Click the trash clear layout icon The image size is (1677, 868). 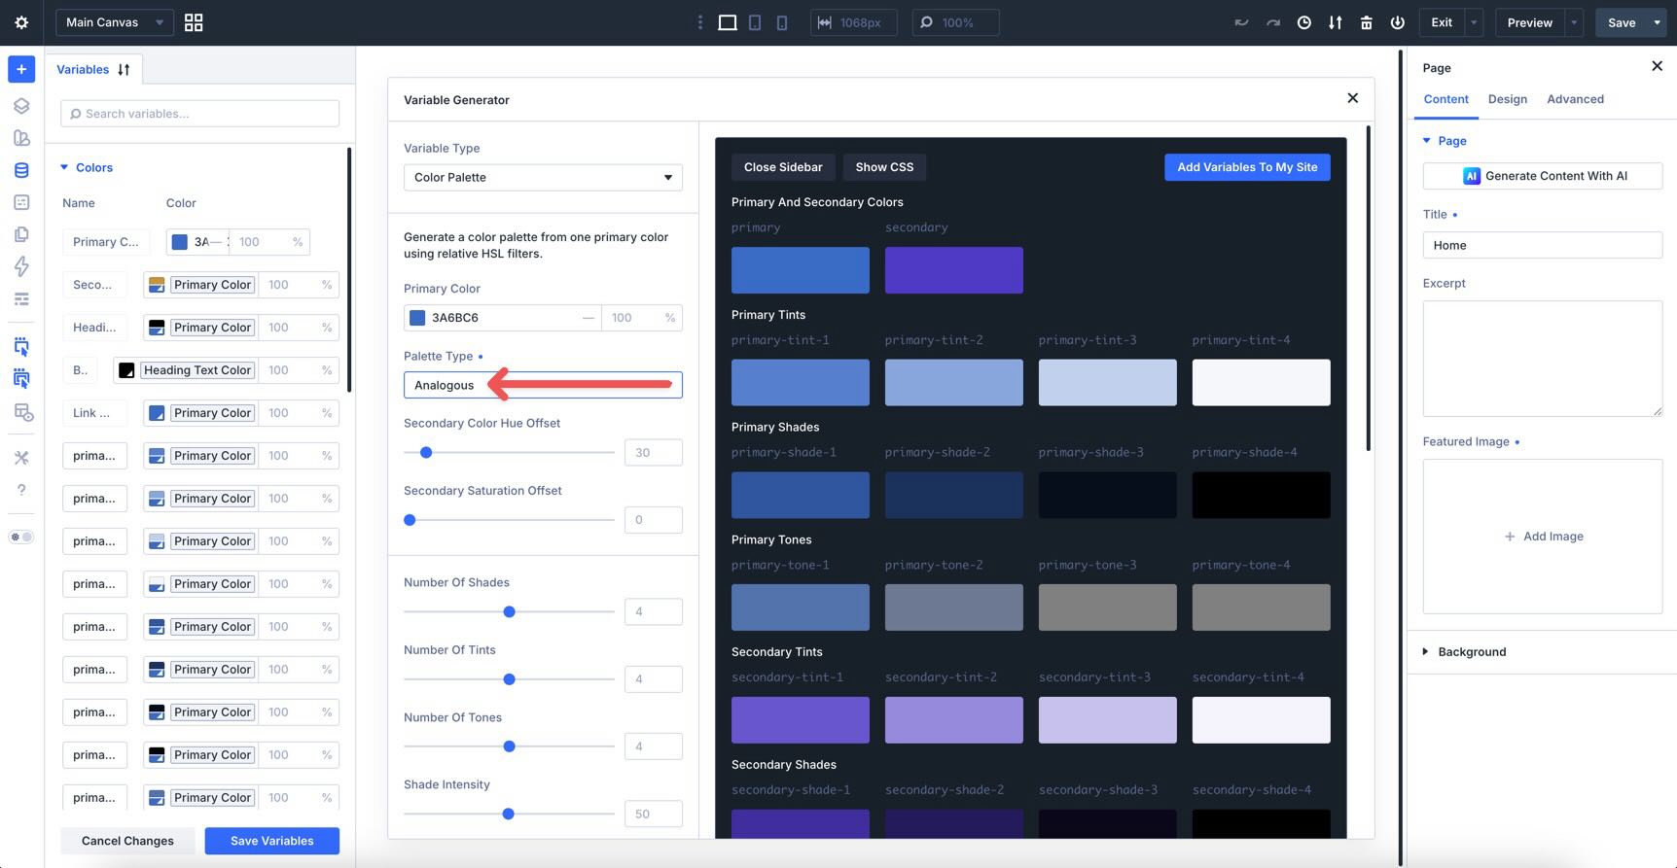point(1366,22)
